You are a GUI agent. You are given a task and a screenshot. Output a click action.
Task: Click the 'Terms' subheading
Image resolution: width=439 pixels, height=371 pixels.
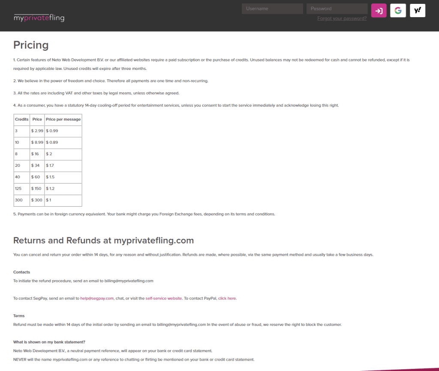tap(19, 316)
